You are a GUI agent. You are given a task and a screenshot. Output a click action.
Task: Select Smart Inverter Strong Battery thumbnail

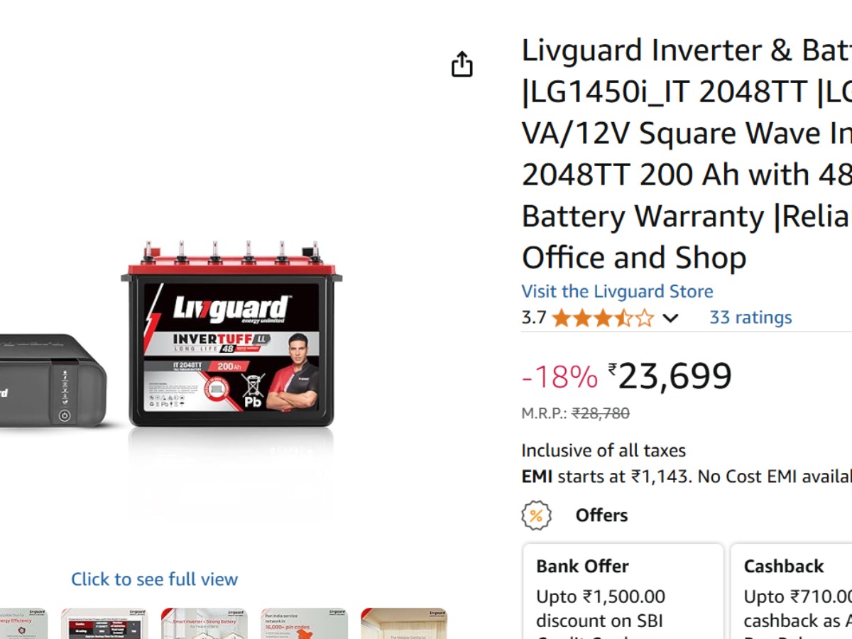204,623
